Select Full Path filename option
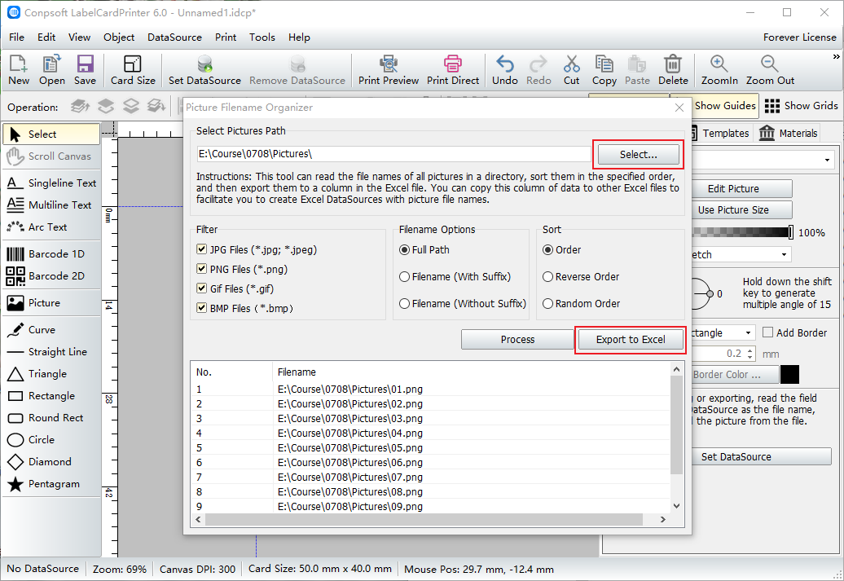 coord(404,250)
